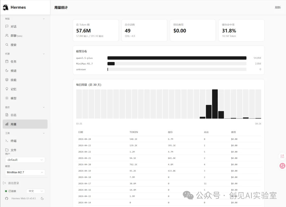Click the 日期 column header
The height and width of the screenshot is (207, 286).
(81, 132)
